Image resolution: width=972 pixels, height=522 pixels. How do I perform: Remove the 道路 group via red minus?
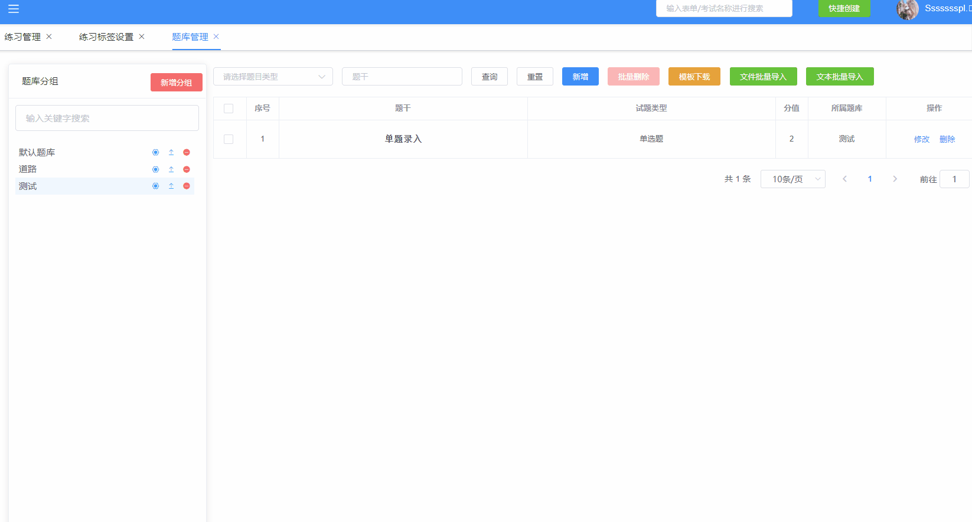click(x=187, y=169)
